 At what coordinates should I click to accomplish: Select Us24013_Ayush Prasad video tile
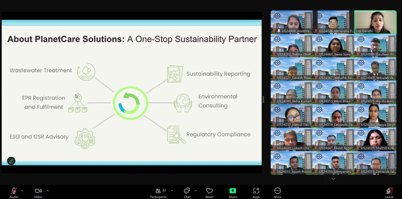[x=292, y=163]
